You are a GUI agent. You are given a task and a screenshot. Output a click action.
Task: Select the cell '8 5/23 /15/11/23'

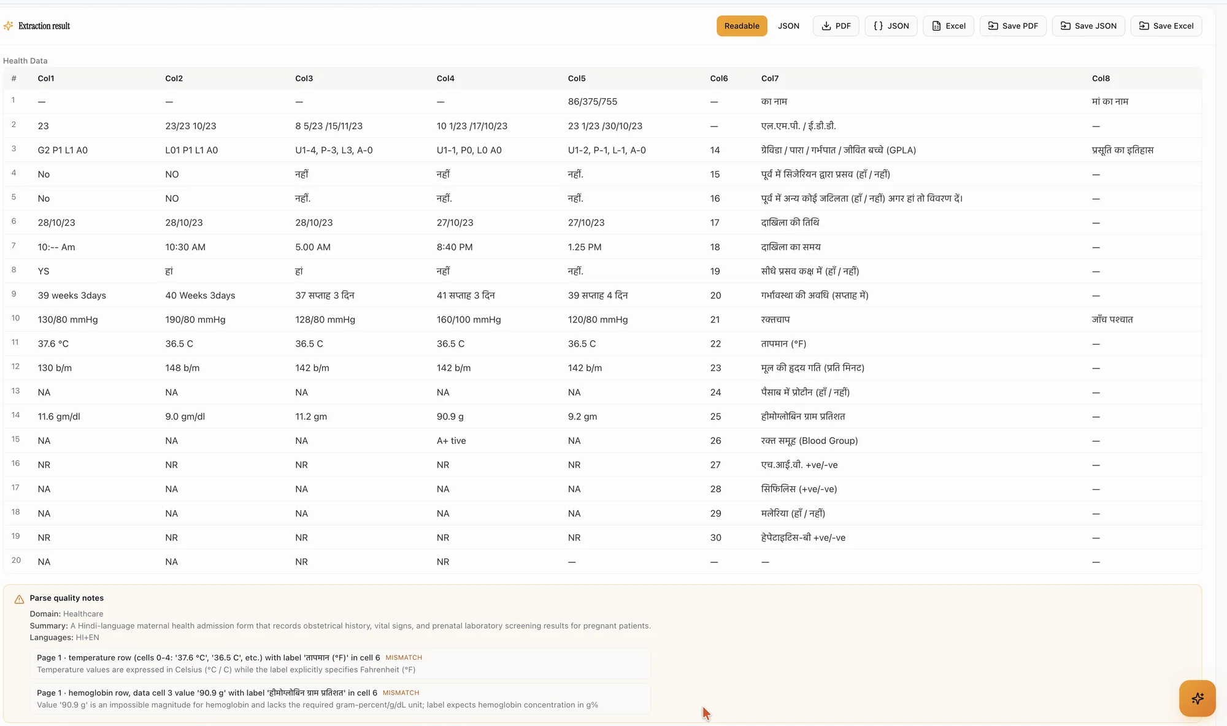point(329,126)
